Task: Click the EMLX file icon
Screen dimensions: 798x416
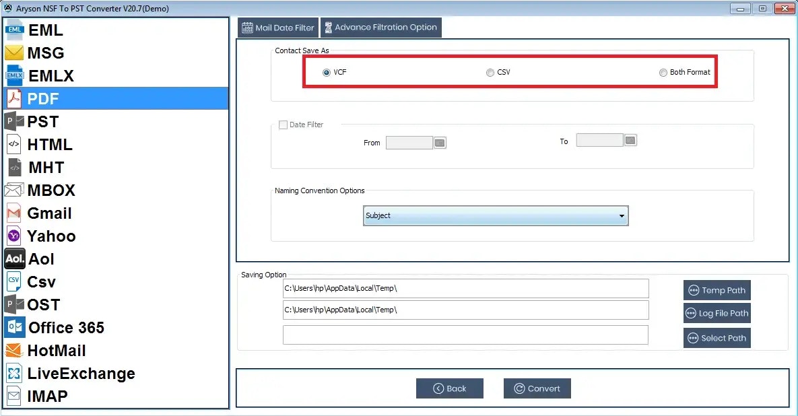Action: [x=14, y=75]
